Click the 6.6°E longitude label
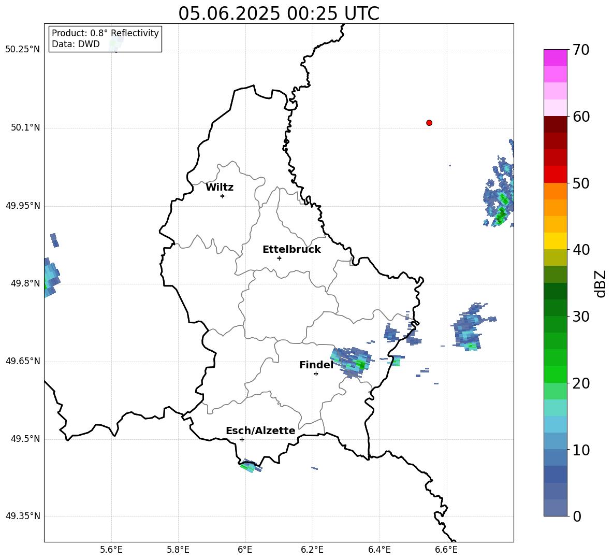Viewport: 613px width, 560px height. (x=446, y=550)
